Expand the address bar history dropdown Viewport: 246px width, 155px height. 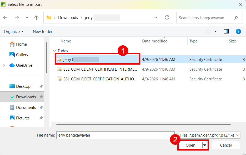155,18
